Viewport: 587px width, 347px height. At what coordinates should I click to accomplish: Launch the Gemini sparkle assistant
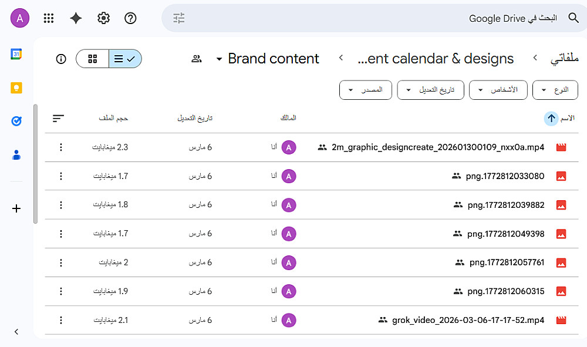(x=76, y=18)
